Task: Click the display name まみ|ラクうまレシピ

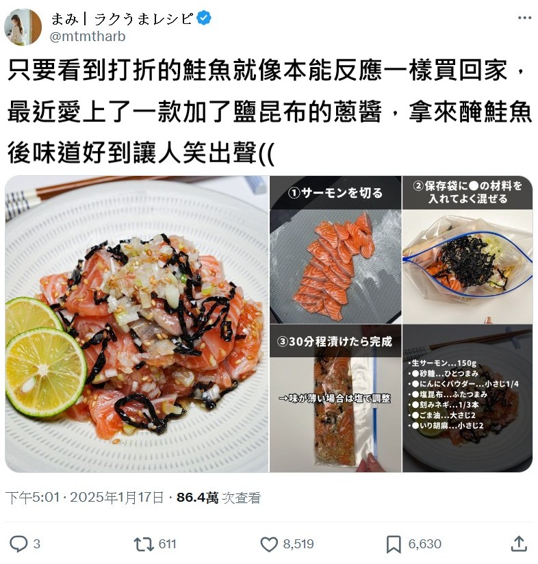Action: (123, 18)
